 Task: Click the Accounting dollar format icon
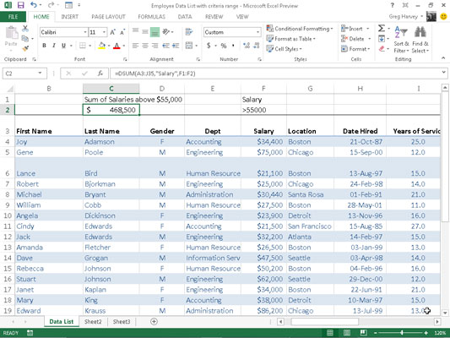point(209,46)
